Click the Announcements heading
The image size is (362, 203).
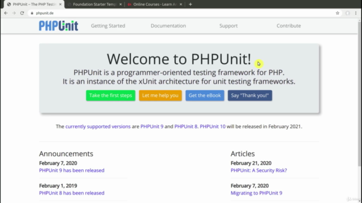[66, 153]
